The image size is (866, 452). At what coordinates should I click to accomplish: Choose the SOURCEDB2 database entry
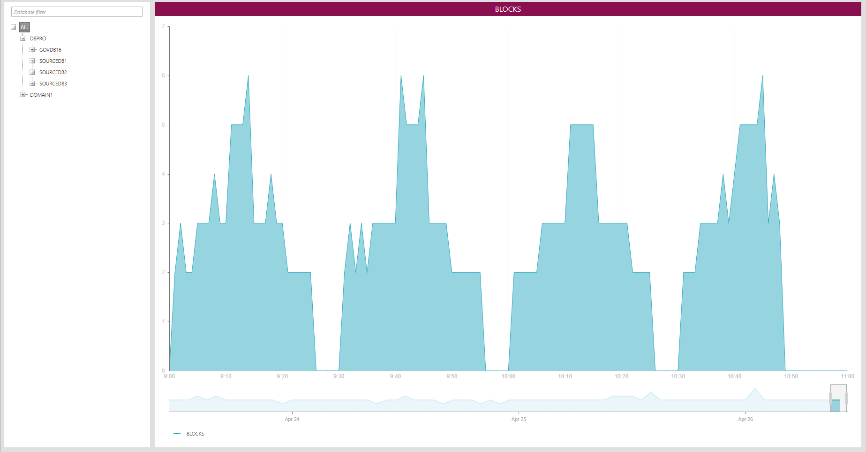coord(53,72)
